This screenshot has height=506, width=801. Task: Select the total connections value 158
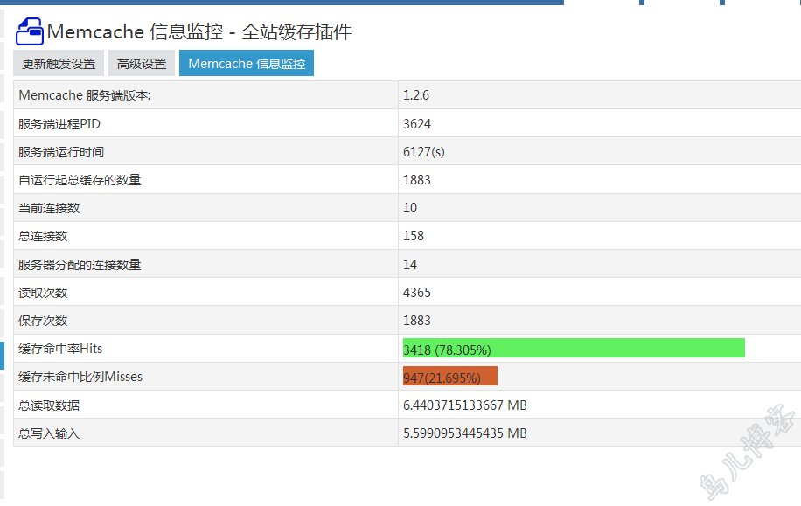coord(414,237)
